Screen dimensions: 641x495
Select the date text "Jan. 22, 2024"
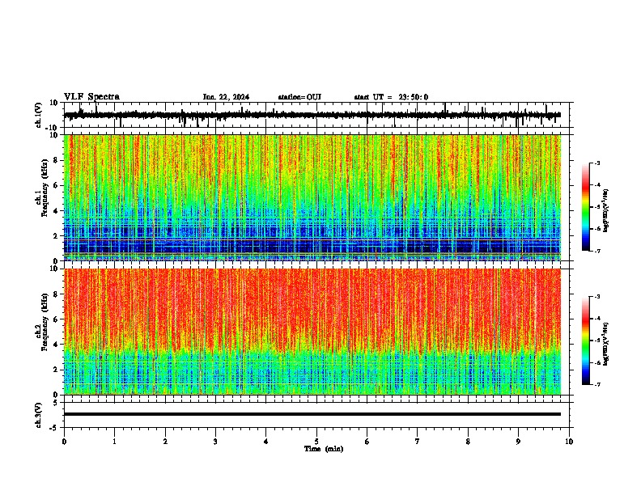226,97
